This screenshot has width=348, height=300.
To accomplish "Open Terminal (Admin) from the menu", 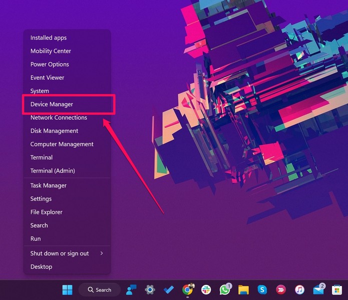I will pos(53,170).
